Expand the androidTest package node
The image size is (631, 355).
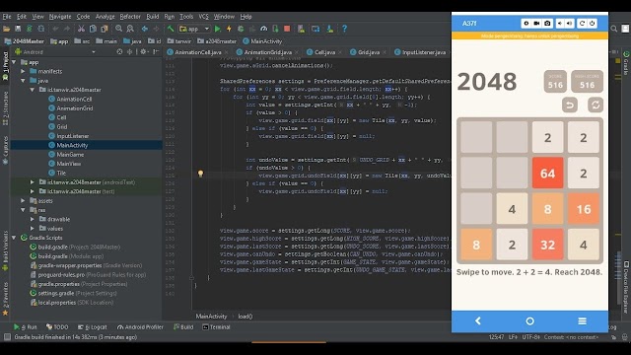tap(33, 181)
